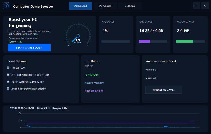The image size is (211, 134).
Task: Click the Automatic label under Automatic Game Boost
Action: pyautogui.click(x=151, y=70)
